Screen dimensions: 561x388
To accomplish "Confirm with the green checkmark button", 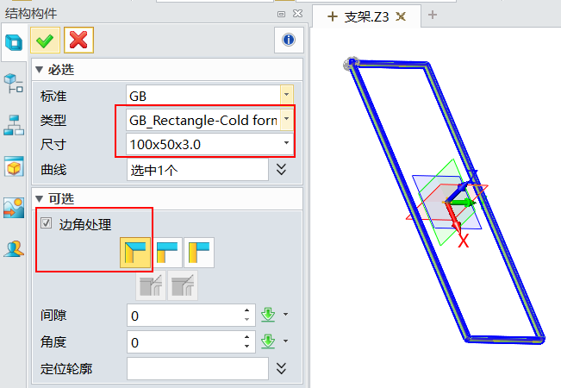I will pyautogui.click(x=45, y=40).
